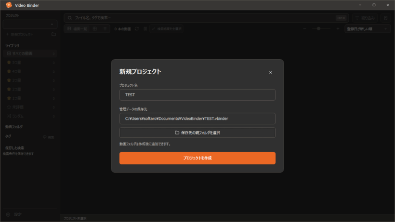
Task: Switch to the list view icon
Action: [105, 29]
